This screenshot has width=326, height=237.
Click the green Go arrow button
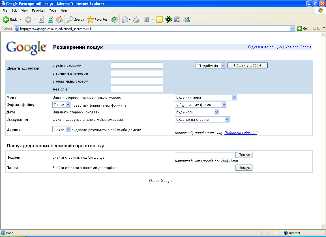point(299,29)
